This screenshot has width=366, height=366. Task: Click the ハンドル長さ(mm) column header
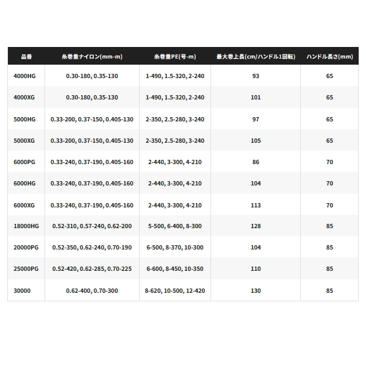click(329, 56)
